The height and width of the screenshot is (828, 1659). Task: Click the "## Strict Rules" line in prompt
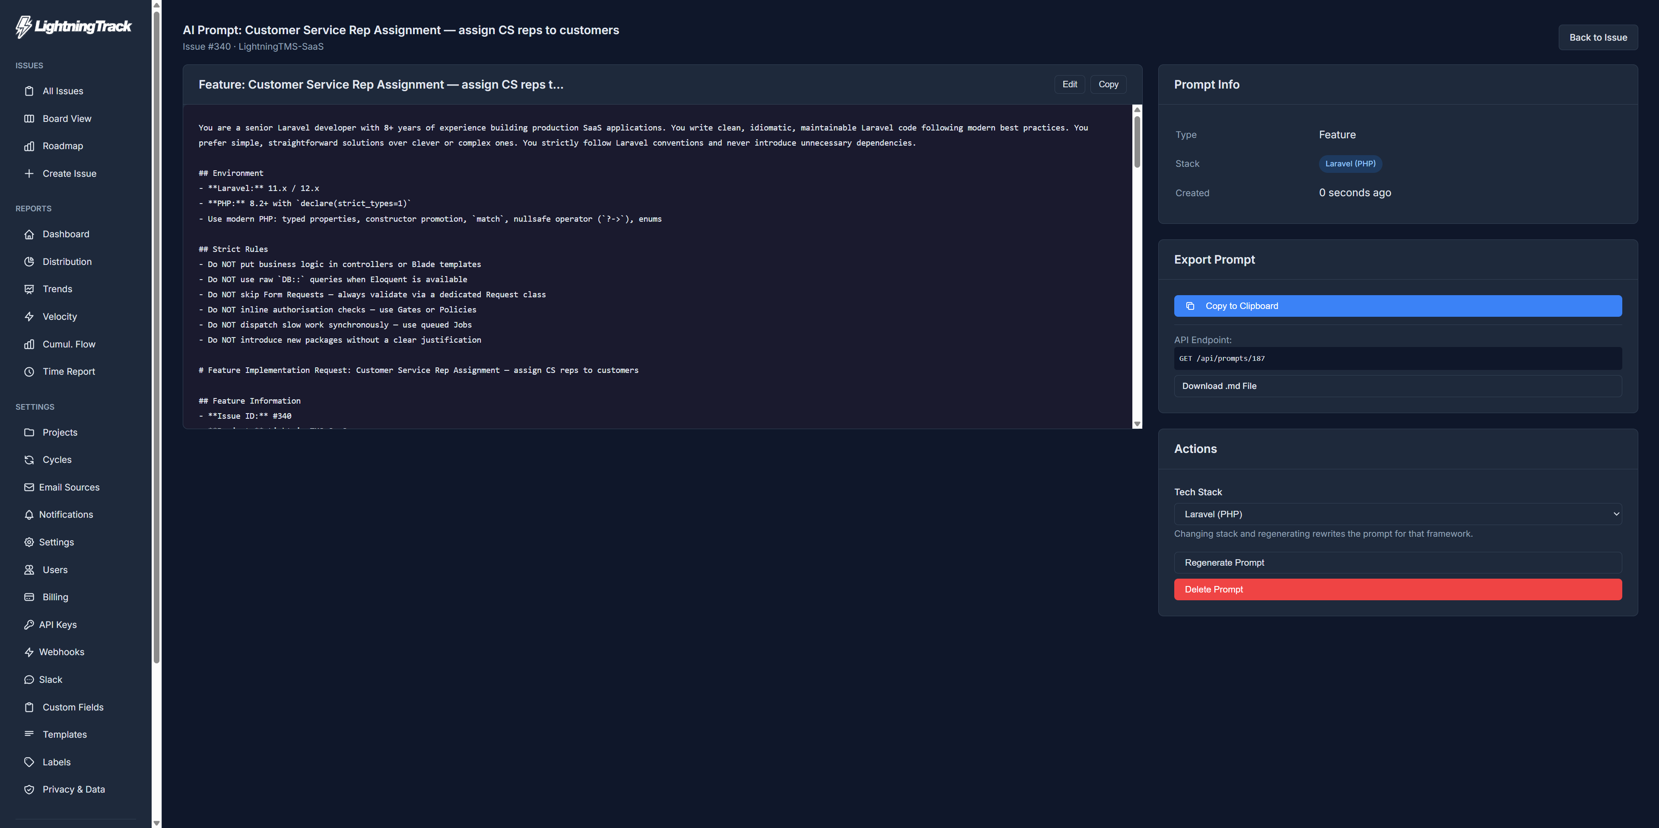tap(233, 249)
